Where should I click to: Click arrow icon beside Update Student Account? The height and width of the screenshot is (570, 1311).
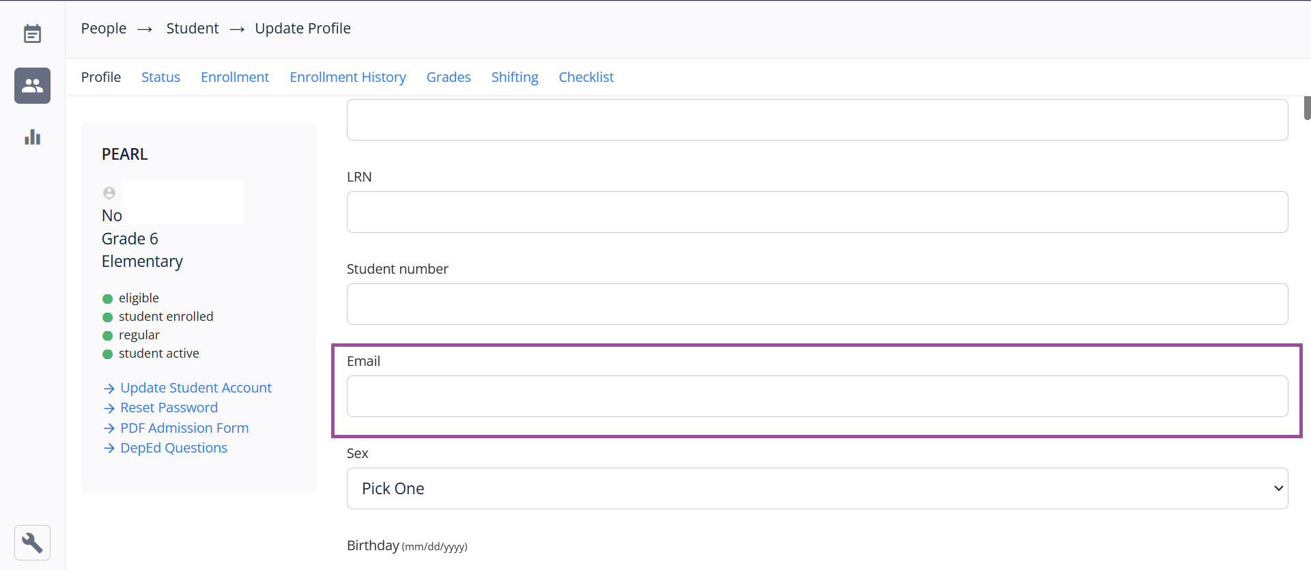coord(109,388)
